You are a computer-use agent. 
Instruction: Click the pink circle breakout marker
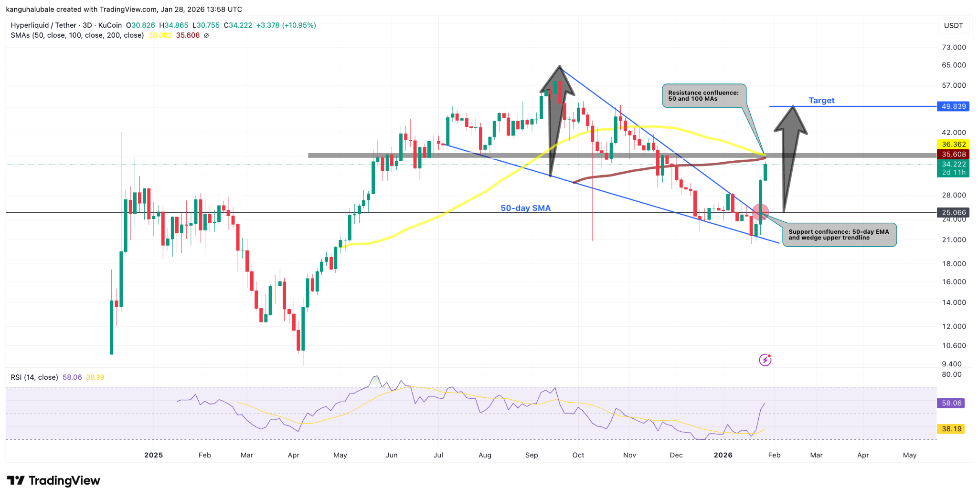pos(760,212)
